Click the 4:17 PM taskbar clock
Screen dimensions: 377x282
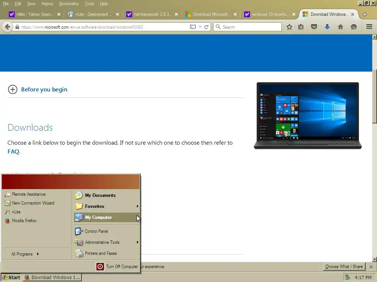[x=363, y=278]
